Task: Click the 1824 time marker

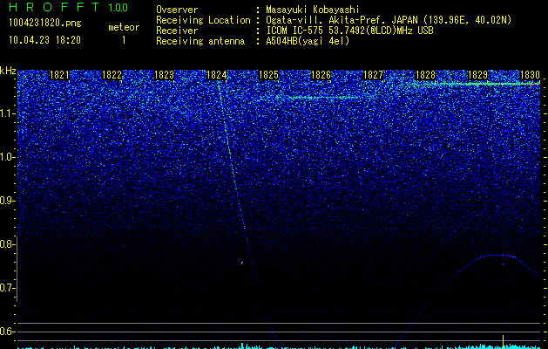Action: pyautogui.click(x=217, y=75)
